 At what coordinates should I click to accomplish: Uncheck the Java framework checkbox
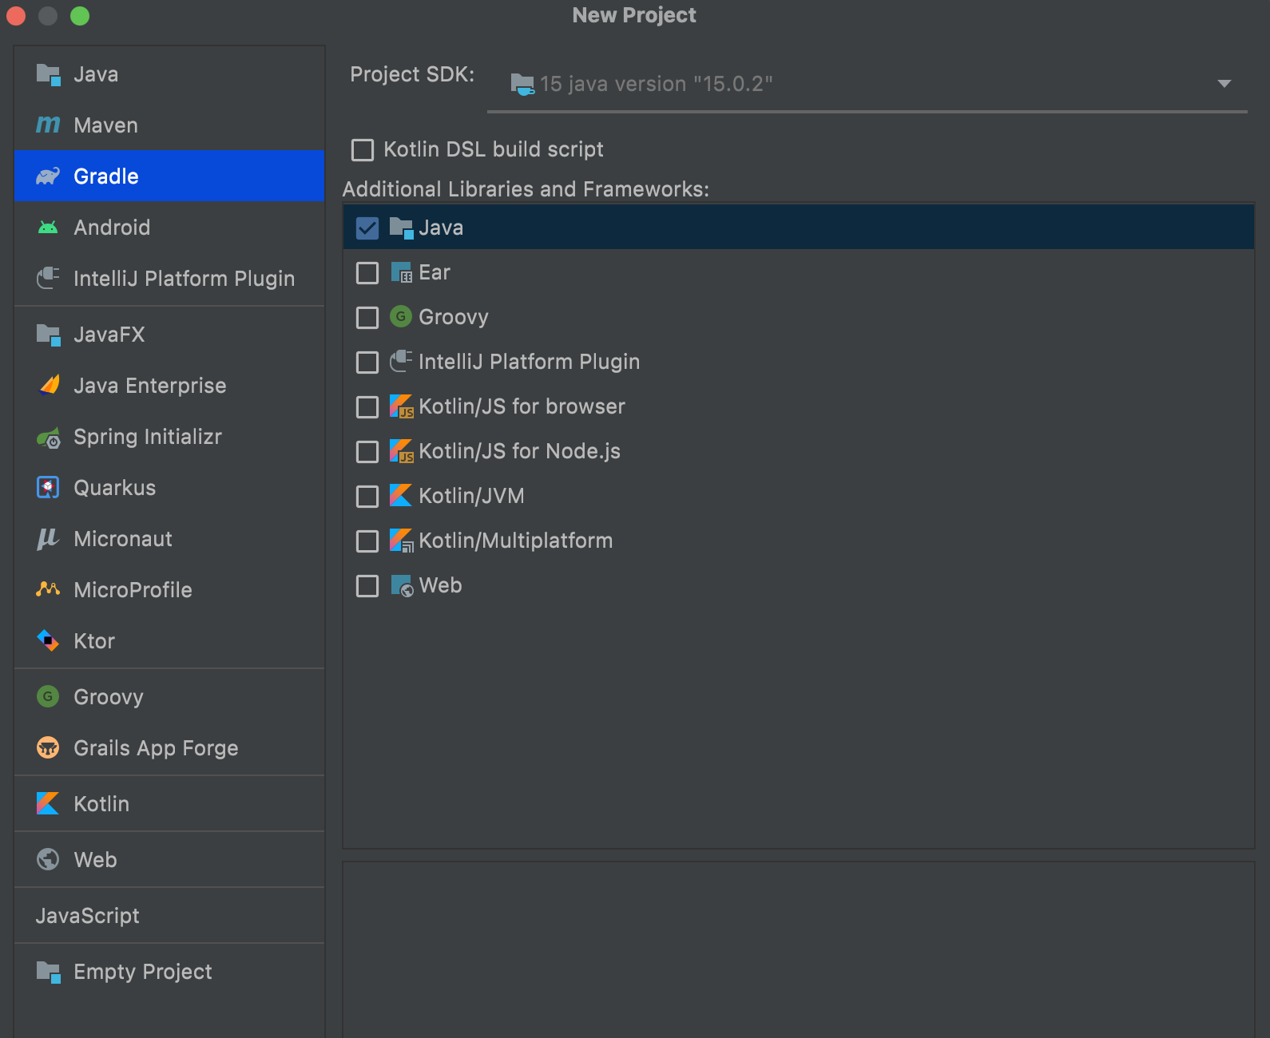[367, 228]
